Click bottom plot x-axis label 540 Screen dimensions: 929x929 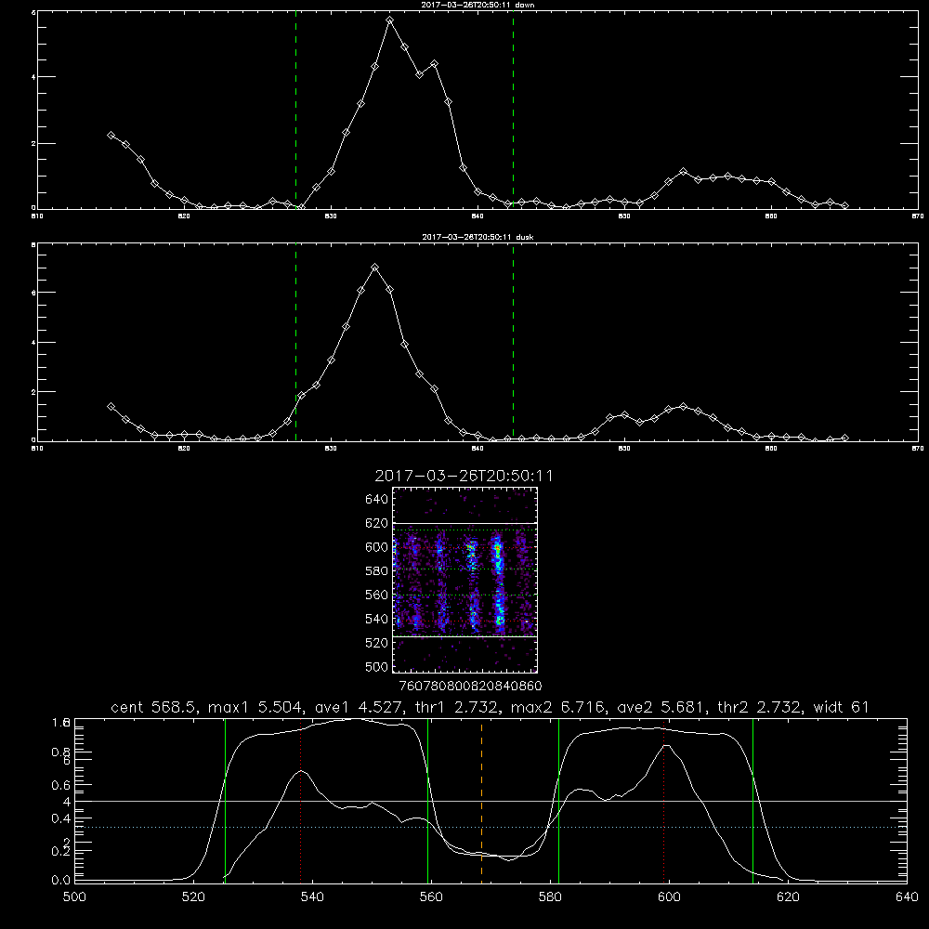312,897
